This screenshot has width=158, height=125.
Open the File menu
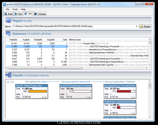coord(7,9)
